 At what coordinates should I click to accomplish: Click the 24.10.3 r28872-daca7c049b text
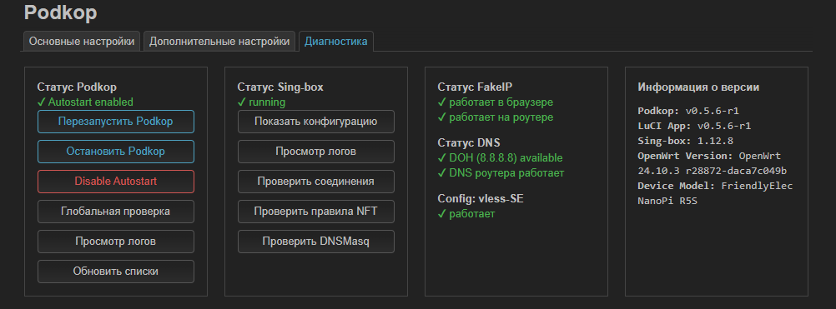pyautogui.click(x=713, y=171)
